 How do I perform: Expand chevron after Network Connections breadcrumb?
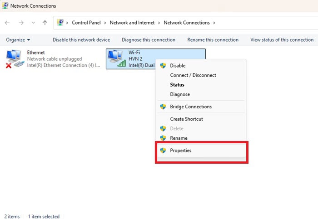214,23
